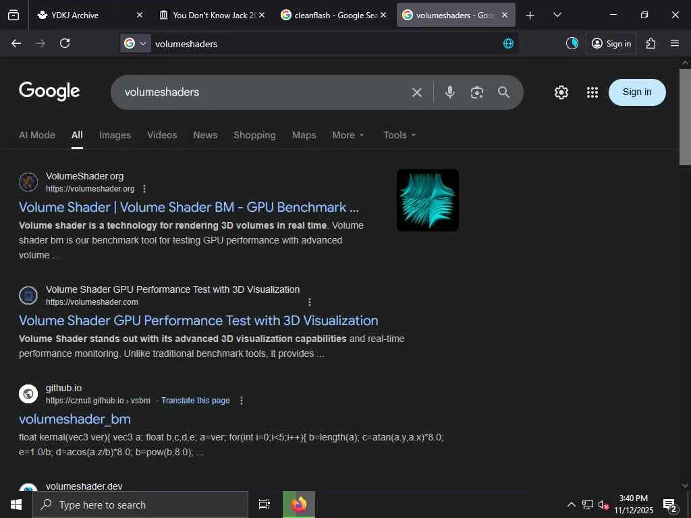This screenshot has height=518, width=691.
Task: Open the Google apps grid
Action: 592,92
